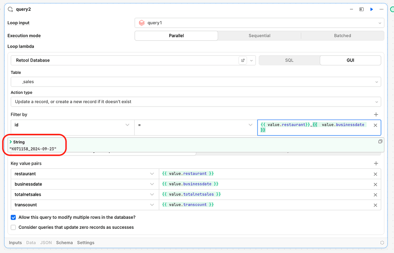The width and height of the screenshot is (394, 253).
Task: Click the Filter by heading
Action: (19, 115)
